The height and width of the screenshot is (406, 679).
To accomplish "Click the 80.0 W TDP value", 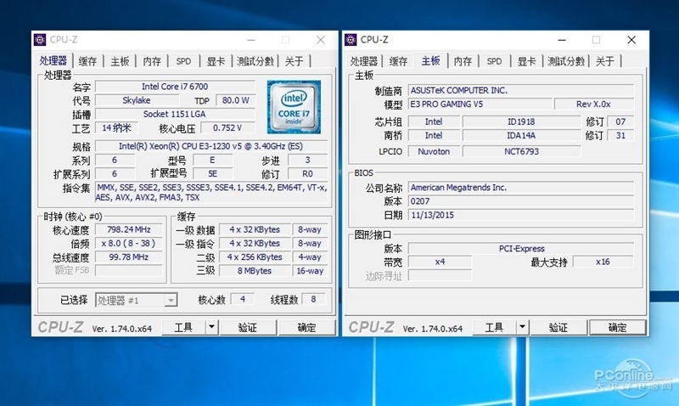I will coord(236,100).
